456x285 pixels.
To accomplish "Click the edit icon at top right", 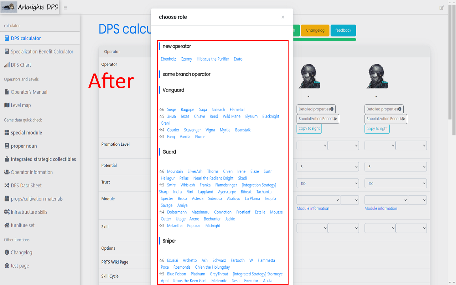I will (x=442, y=7).
